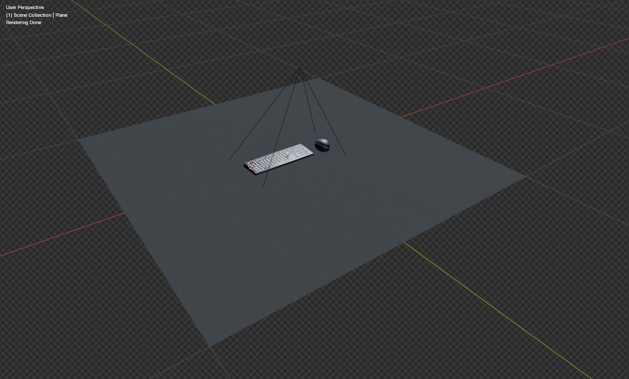629x379 pixels.
Task: Click the 'Rendering Done' status text
Action: [24, 22]
